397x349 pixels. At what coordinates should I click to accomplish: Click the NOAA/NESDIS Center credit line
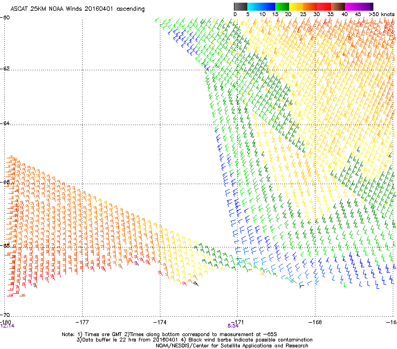[232, 345]
